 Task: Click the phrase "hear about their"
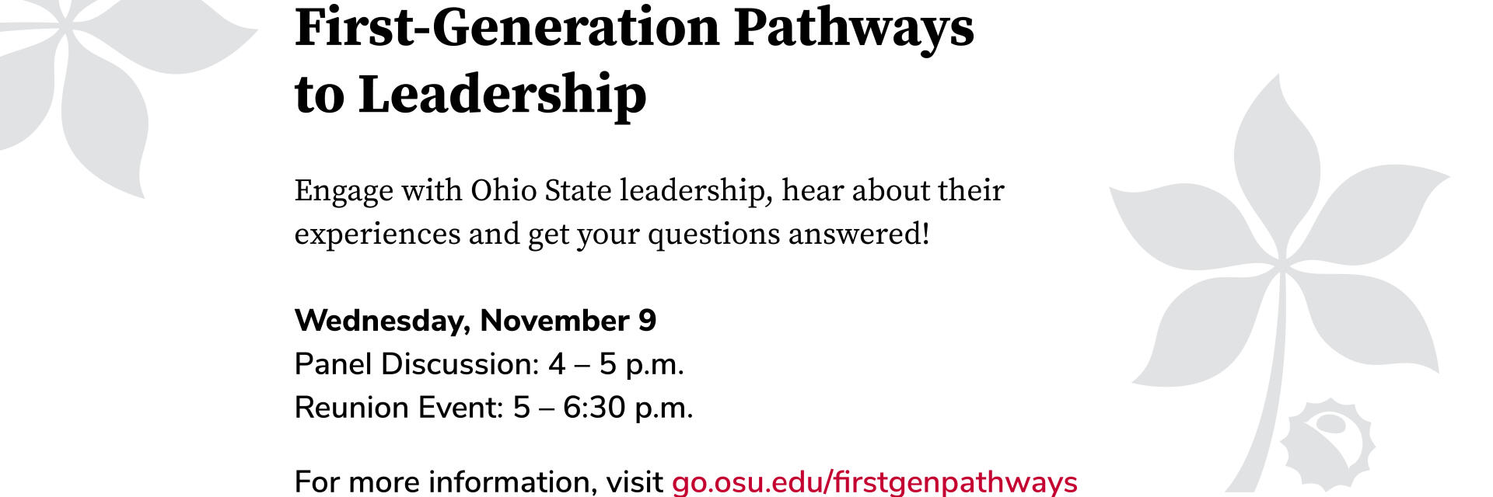click(x=893, y=190)
